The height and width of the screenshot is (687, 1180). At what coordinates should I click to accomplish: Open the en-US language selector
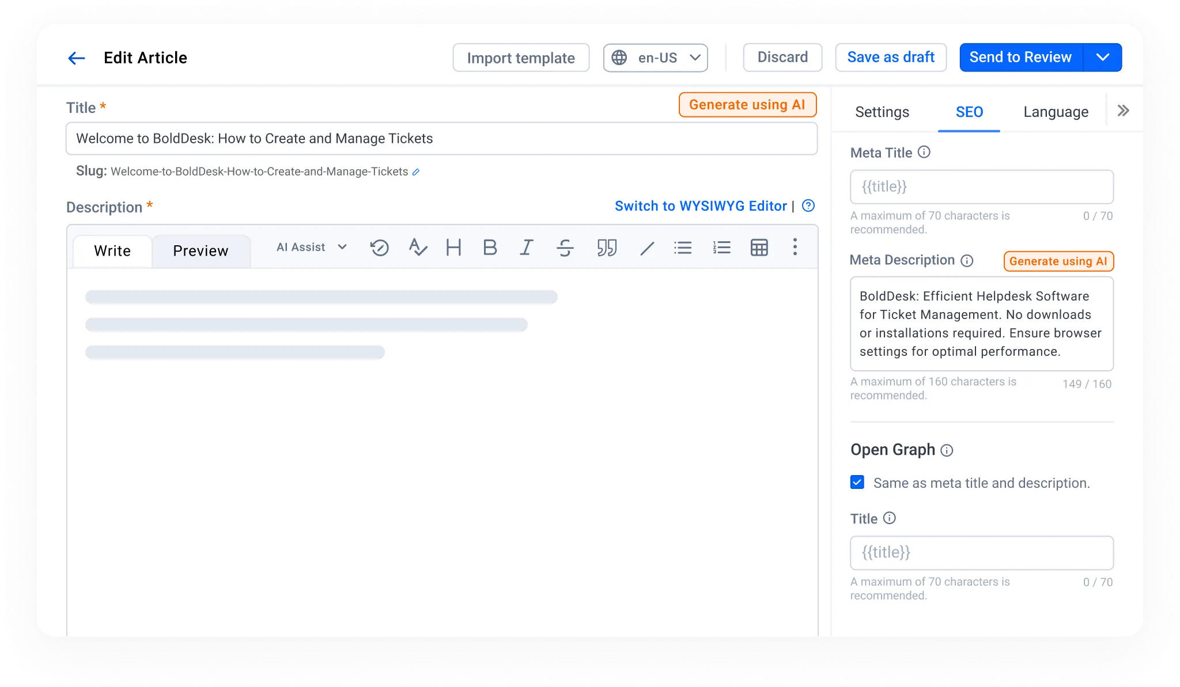(x=655, y=57)
